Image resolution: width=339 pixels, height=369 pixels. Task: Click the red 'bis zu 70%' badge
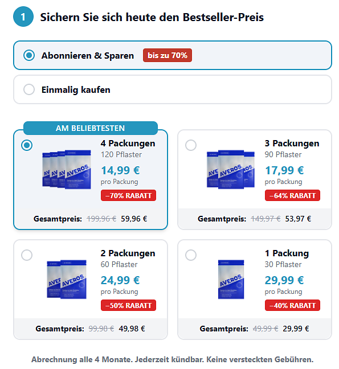coord(168,55)
